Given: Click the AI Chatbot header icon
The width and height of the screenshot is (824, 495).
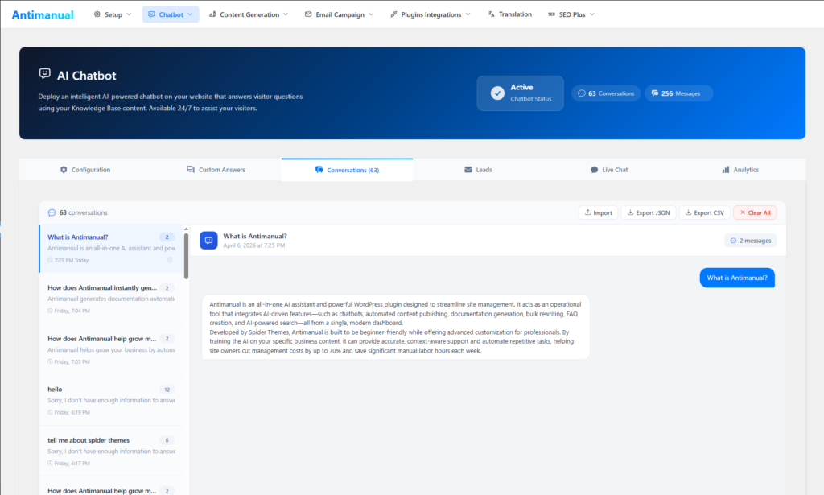Looking at the screenshot, I should (45, 73).
